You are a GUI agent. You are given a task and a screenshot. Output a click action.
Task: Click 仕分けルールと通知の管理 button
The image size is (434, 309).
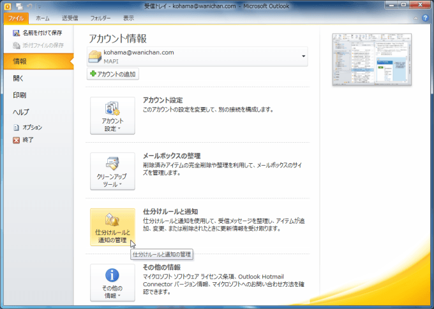click(x=112, y=227)
